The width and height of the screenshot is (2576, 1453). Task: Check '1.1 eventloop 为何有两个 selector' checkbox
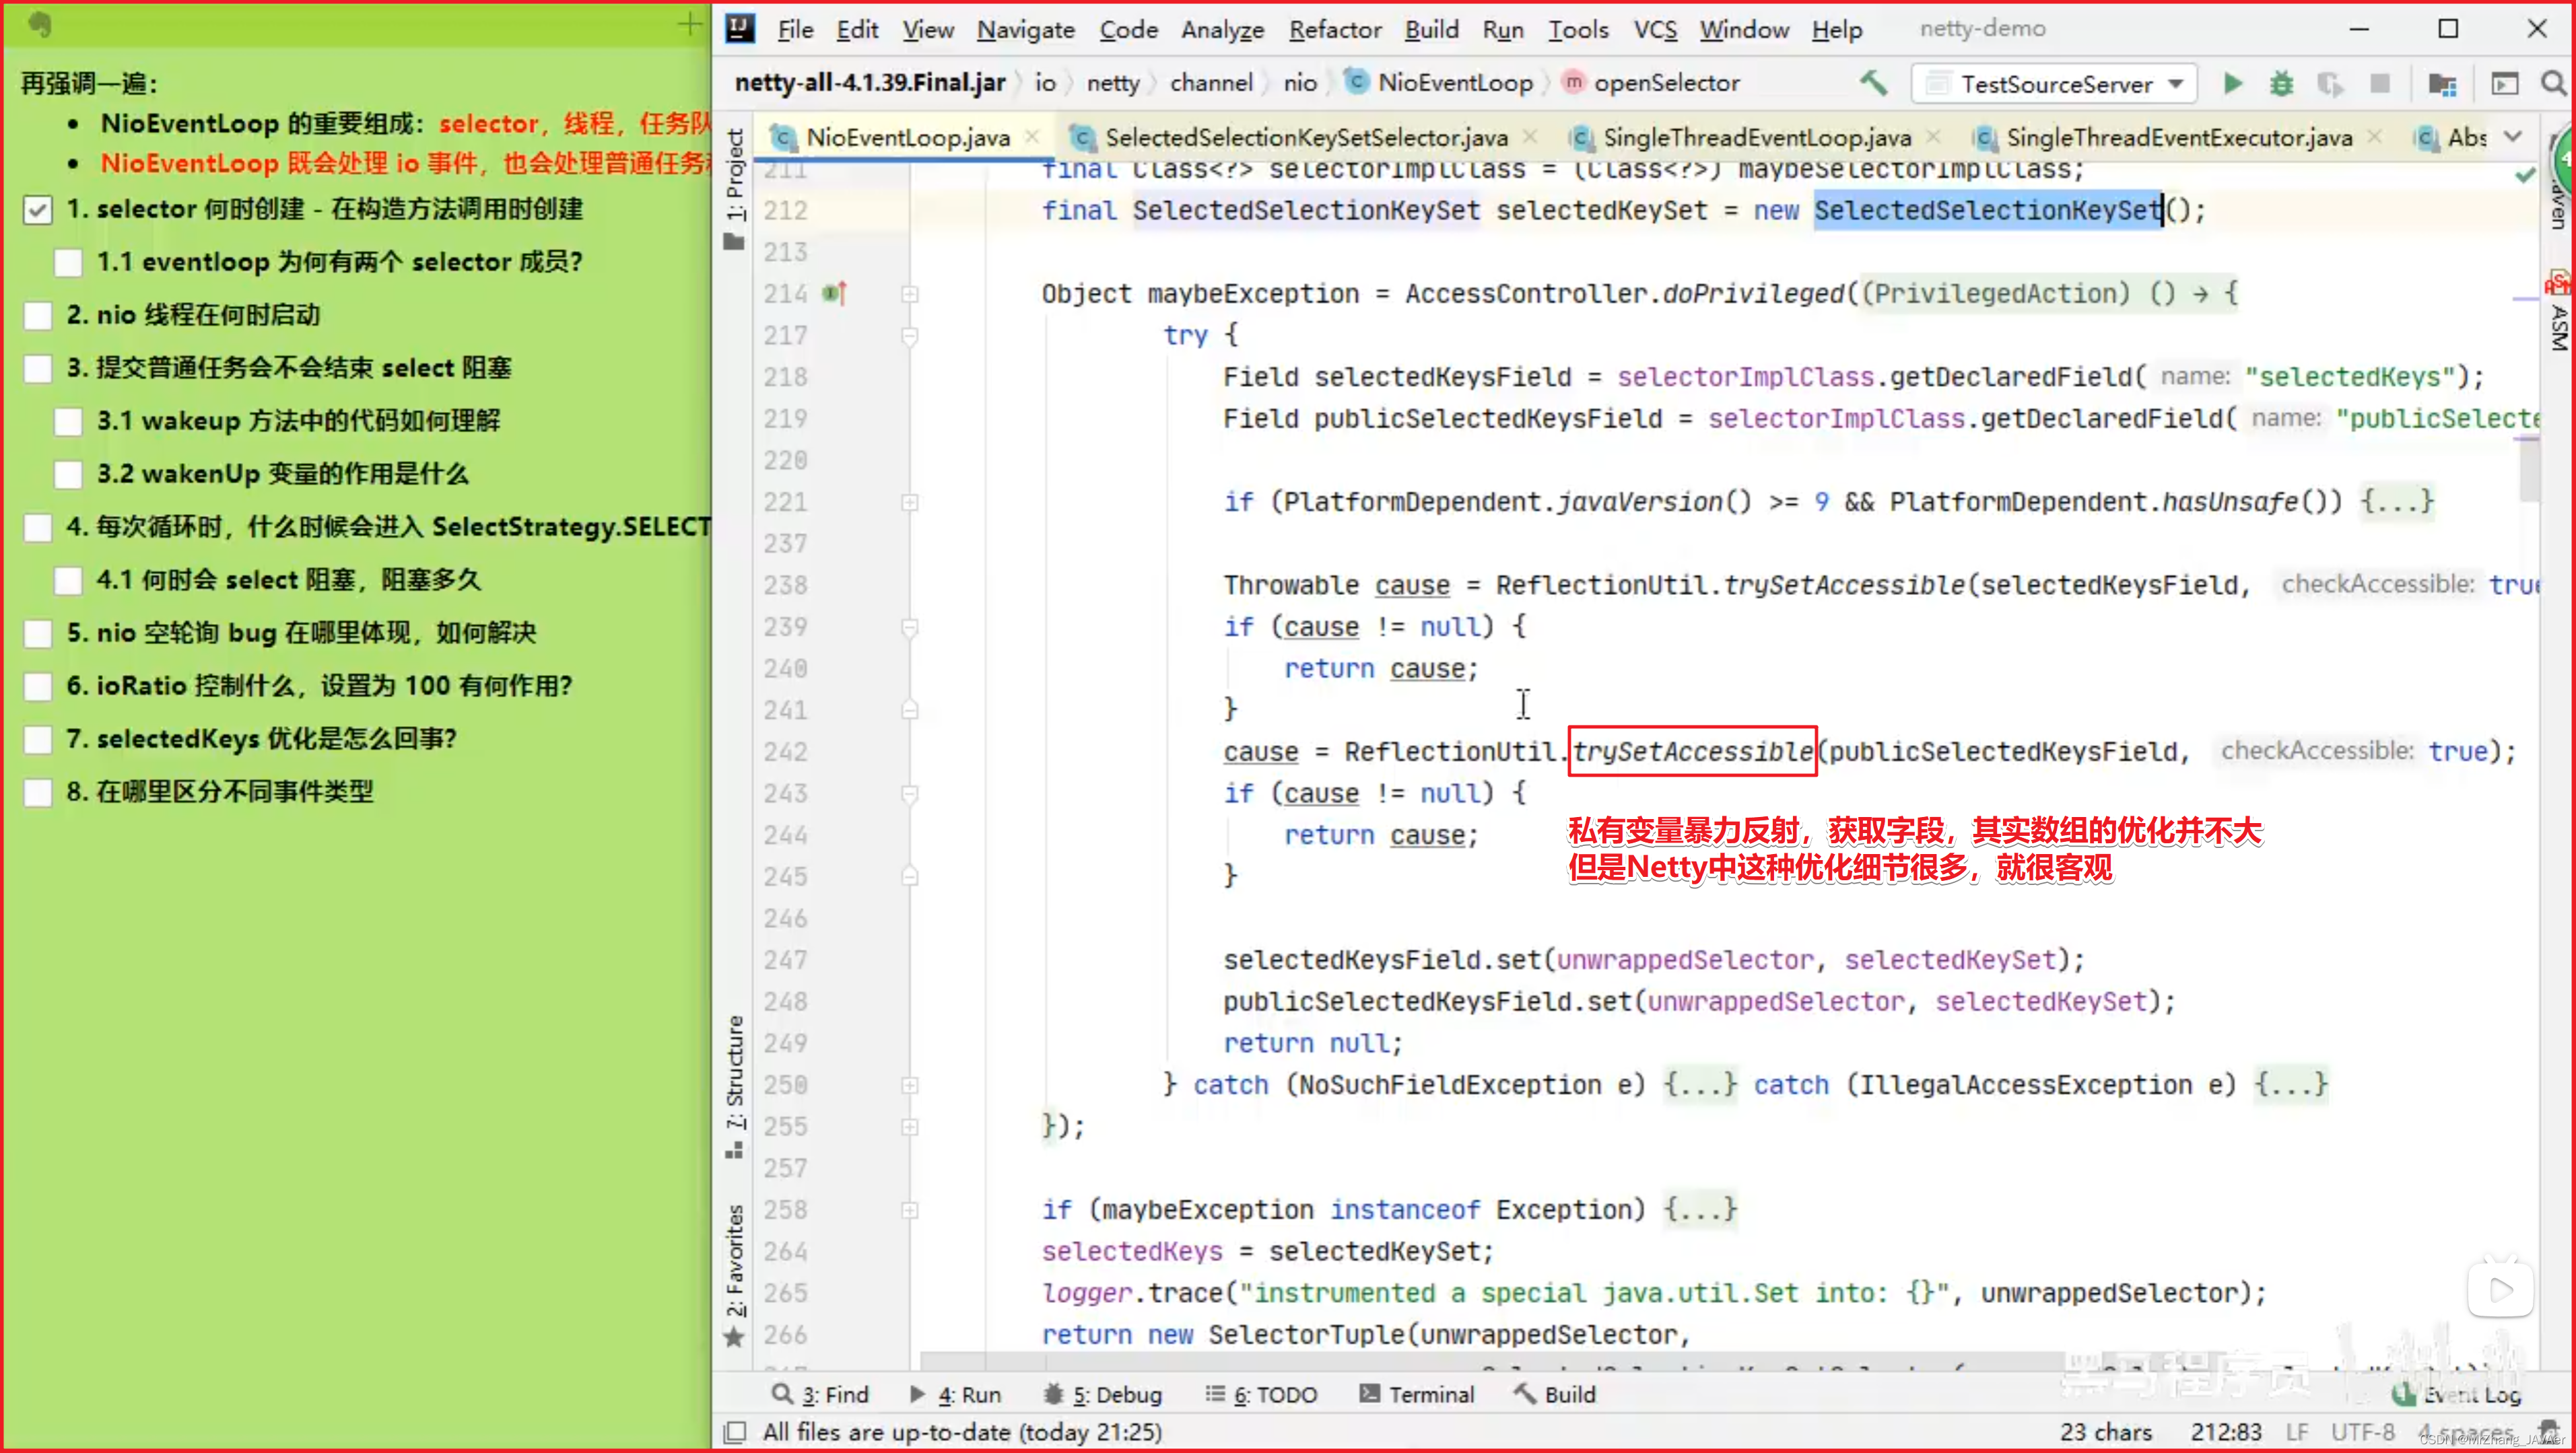point(68,263)
